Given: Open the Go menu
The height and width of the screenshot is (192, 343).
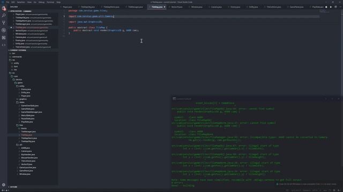Looking at the screenshot, I should pyautogui.click(x=35, y=2).
